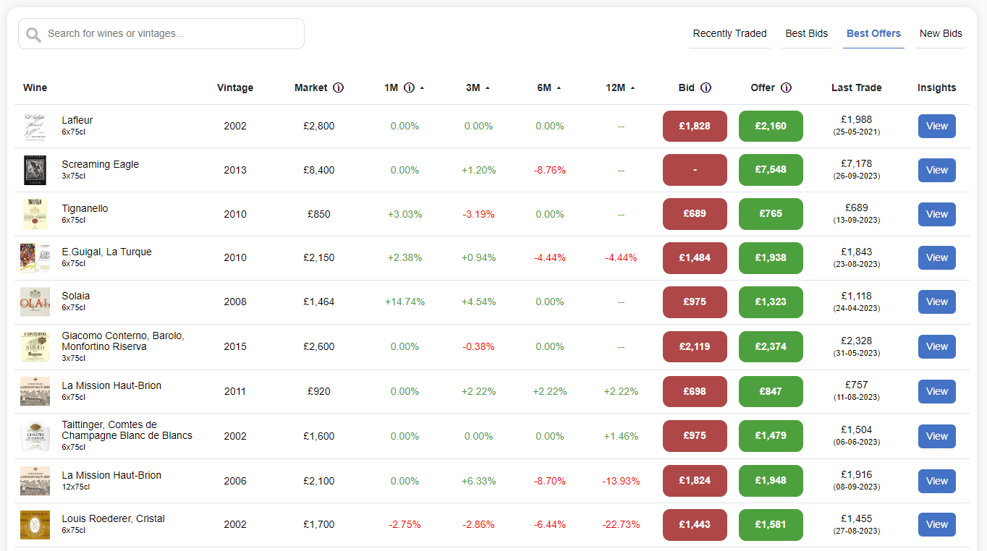Open Solaia label thumbnail
The image size is (987, 551).
pyautogui.click(x=35, y=302)
